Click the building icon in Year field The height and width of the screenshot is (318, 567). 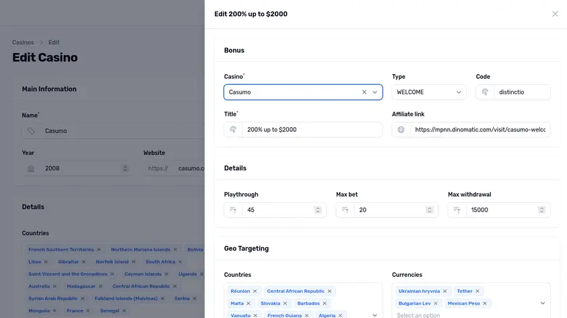coord(31,168)
